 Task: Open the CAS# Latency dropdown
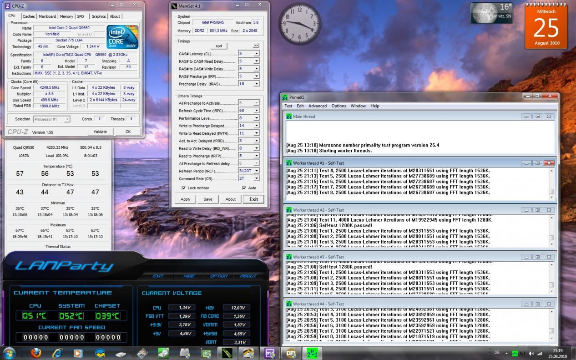[x=256, y=54]
